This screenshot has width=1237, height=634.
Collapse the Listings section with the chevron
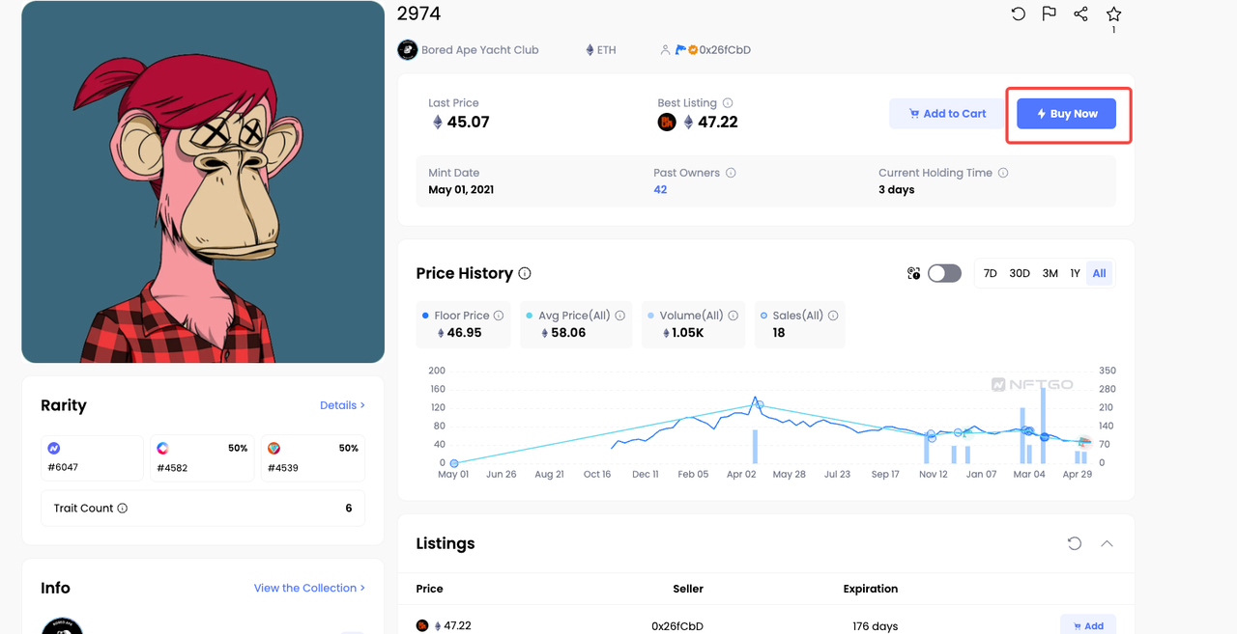point(1107,543)
